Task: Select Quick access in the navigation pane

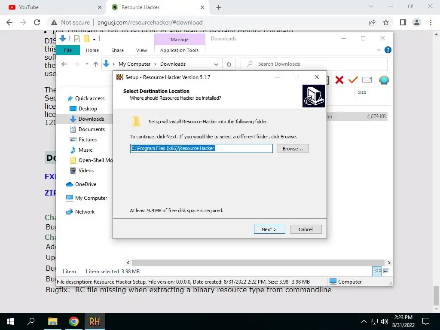Action: pos(86,98)
